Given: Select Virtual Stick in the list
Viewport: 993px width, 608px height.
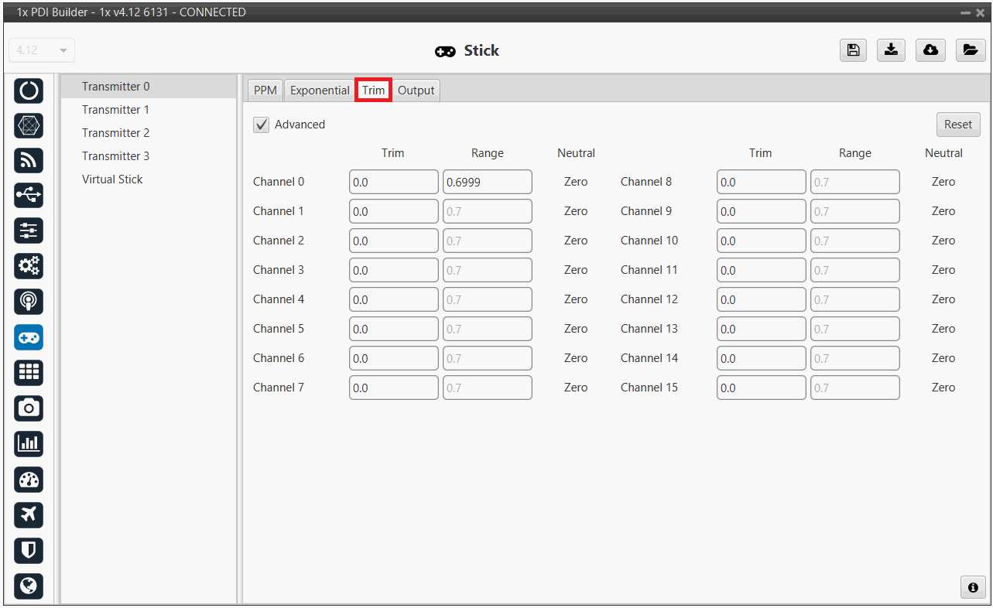Looking at the screenshot, I should pyautogui.click(x=113, y=179).
